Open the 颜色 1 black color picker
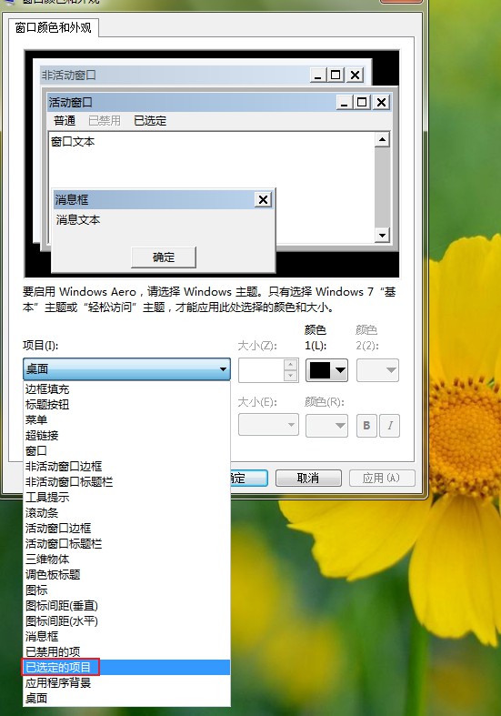This screenshot has width=501, height=716. pyautogui.click(x=326, y=370)
